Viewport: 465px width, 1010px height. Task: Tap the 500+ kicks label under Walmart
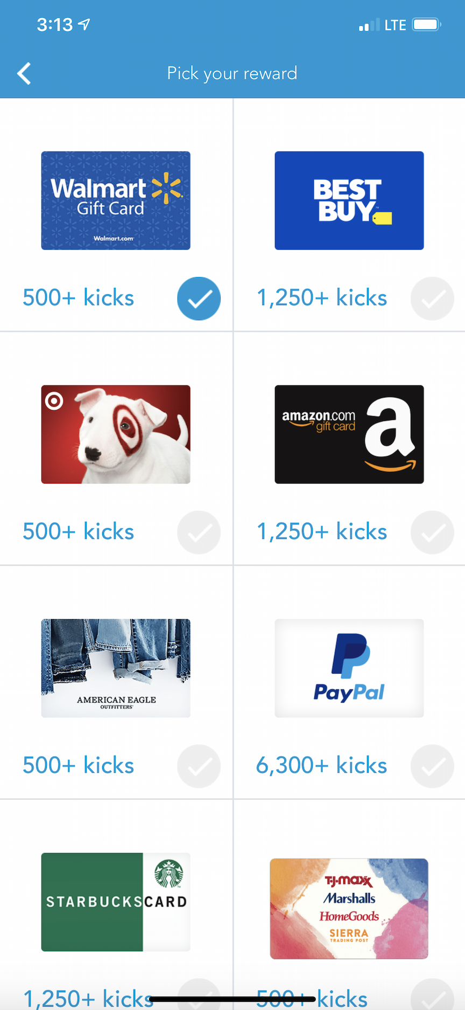click(x=79, y=298)
